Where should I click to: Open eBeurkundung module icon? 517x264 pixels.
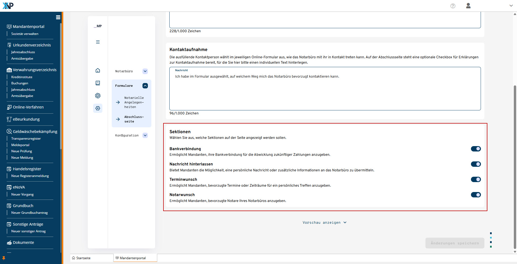click(x=9, y=119)
